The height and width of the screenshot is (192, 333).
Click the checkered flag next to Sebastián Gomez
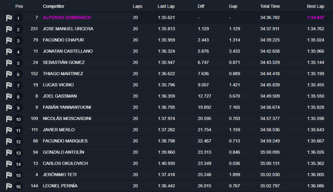(x=9, y=63)
